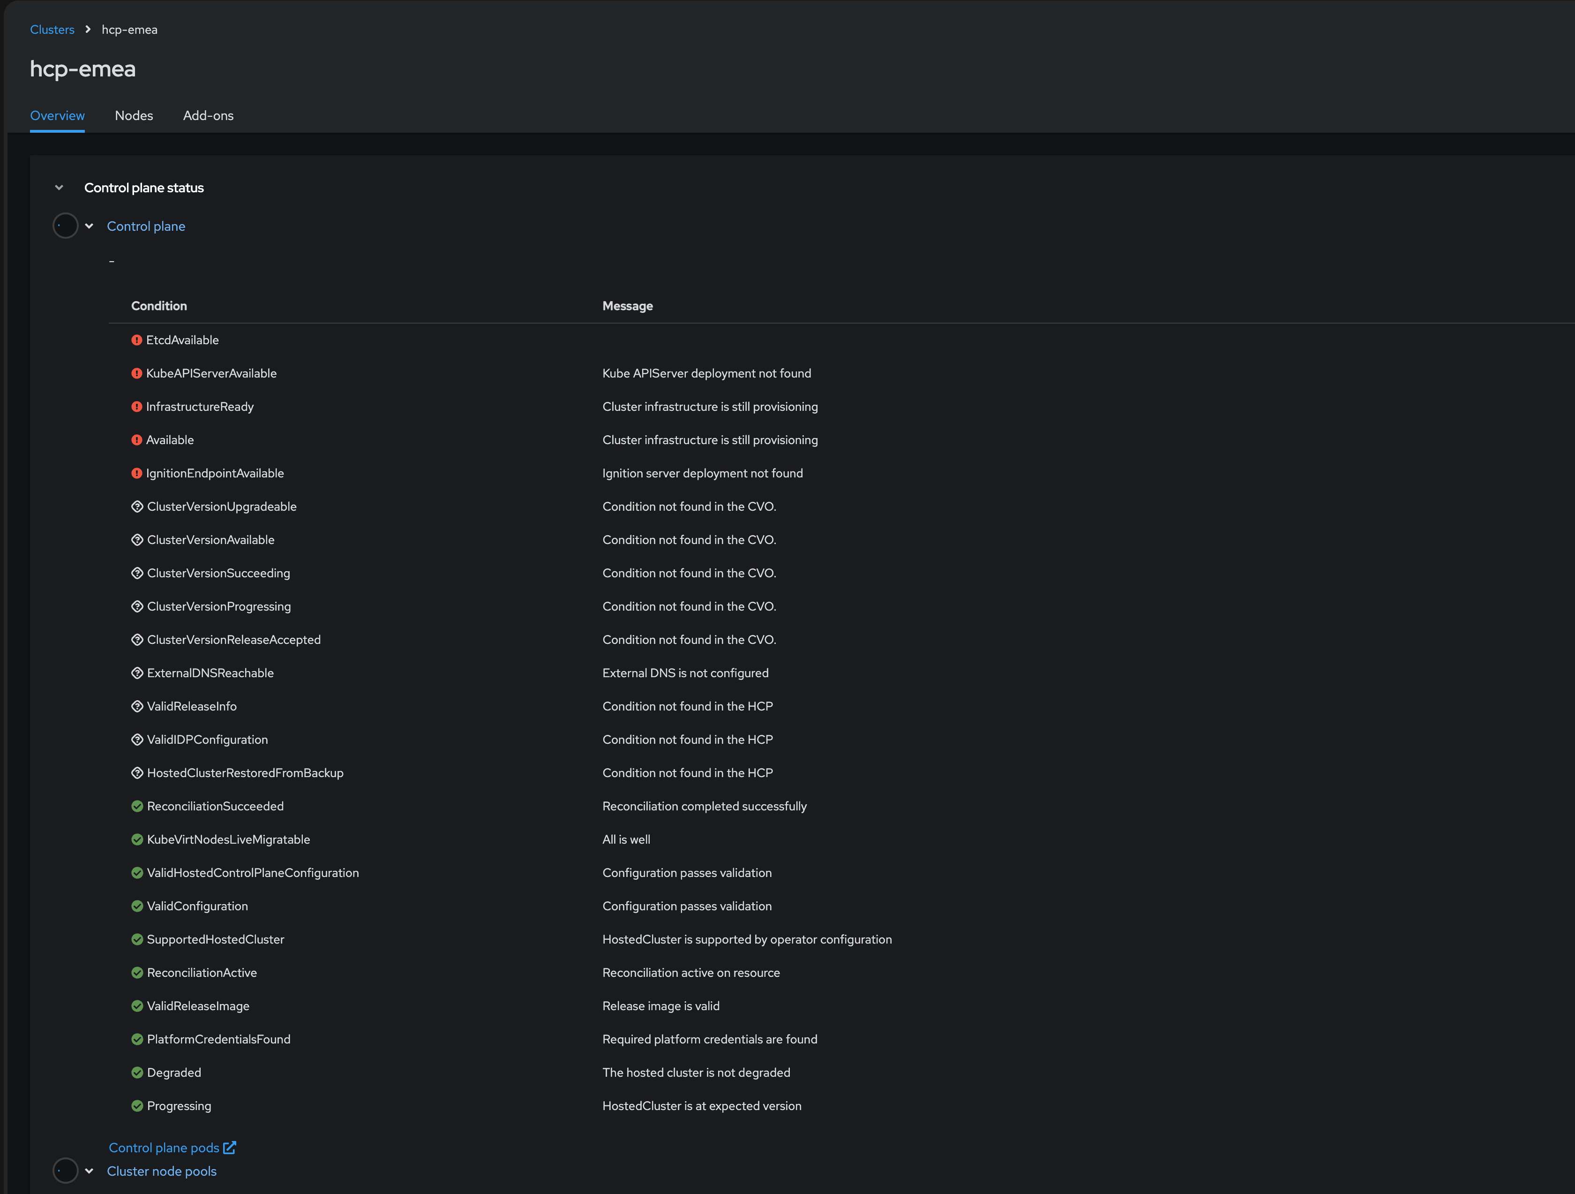Click the Condition column header

coord(159,306)
